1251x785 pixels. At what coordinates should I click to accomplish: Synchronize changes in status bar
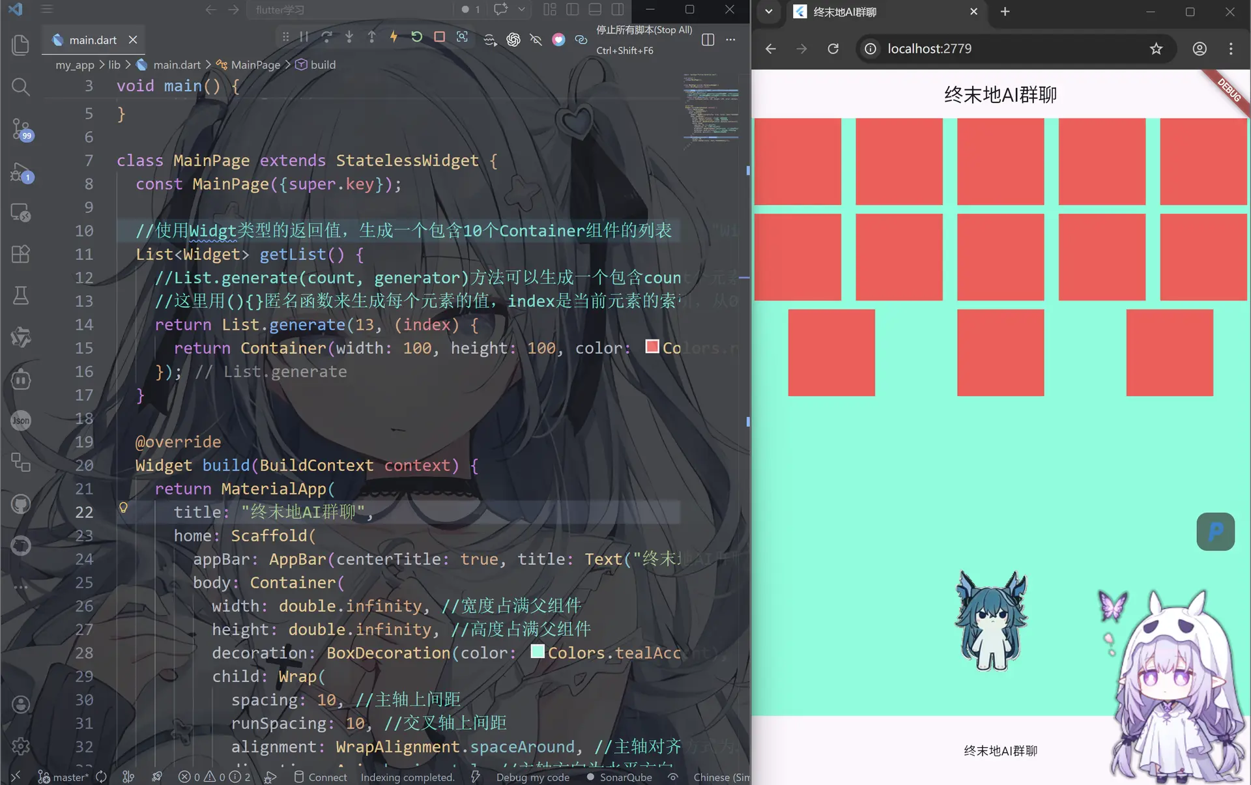point(101,777)
